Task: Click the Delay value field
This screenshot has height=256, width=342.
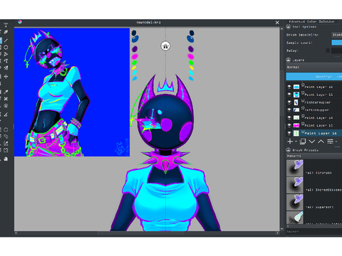Action: [337, 50]
